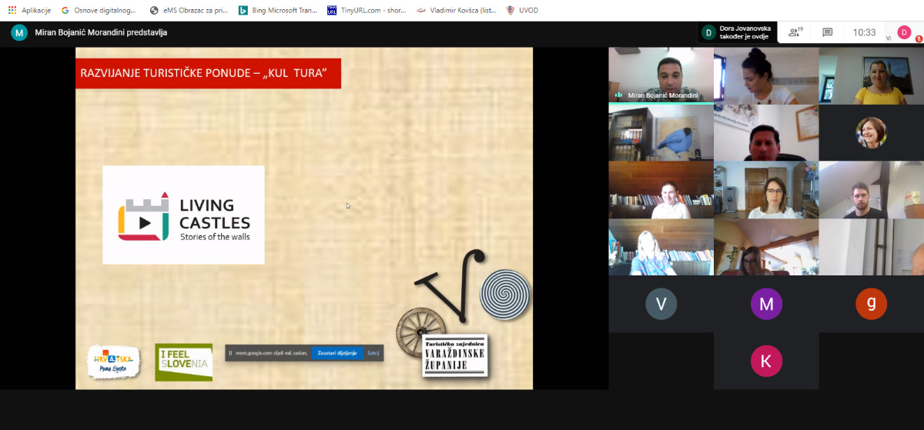This screenshot has width=924, height=430.
Task: Select the pink K participant avatar
Action: point(766,361)
